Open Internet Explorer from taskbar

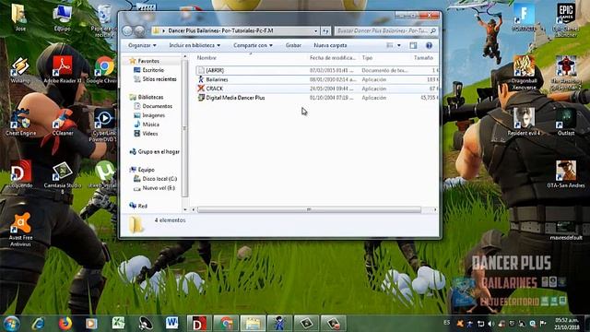[x=39, y=324]
